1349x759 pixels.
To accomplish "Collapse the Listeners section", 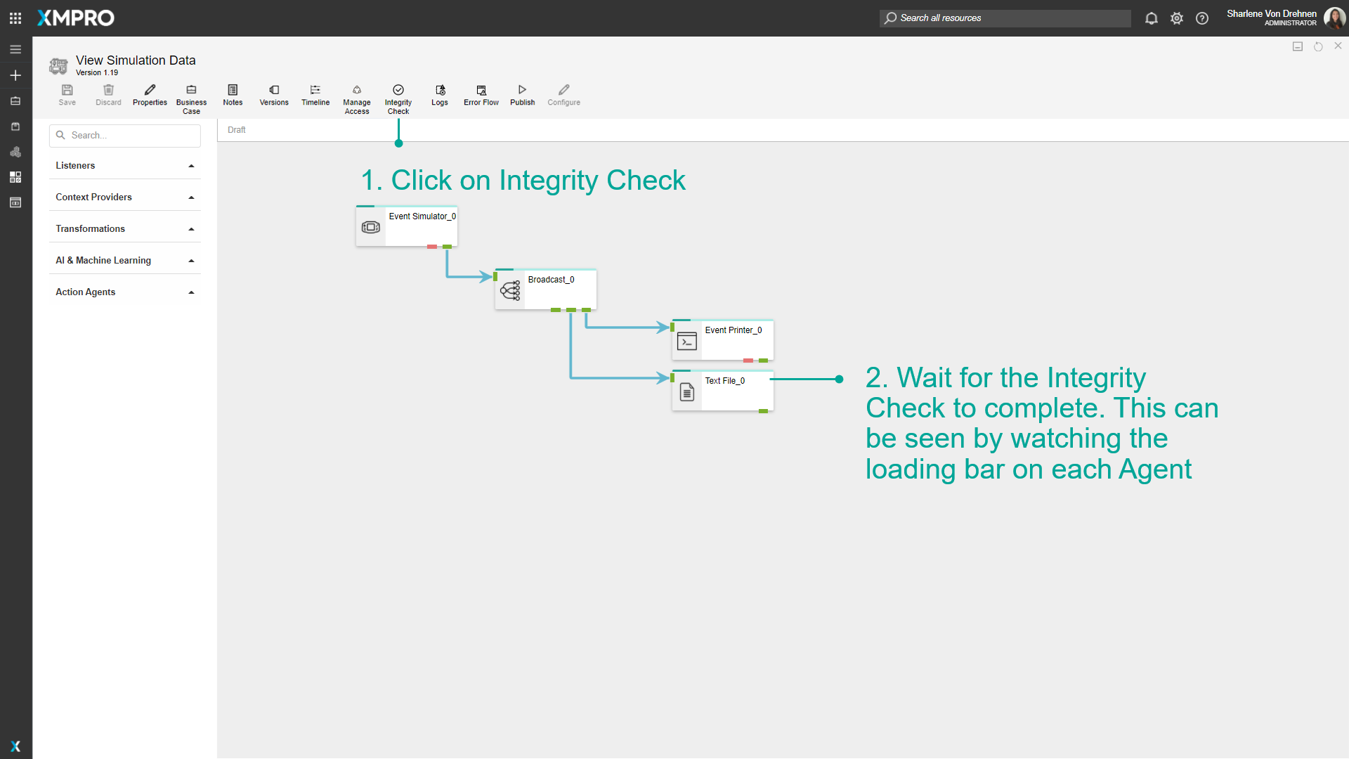I will click(x=190, y=166).
